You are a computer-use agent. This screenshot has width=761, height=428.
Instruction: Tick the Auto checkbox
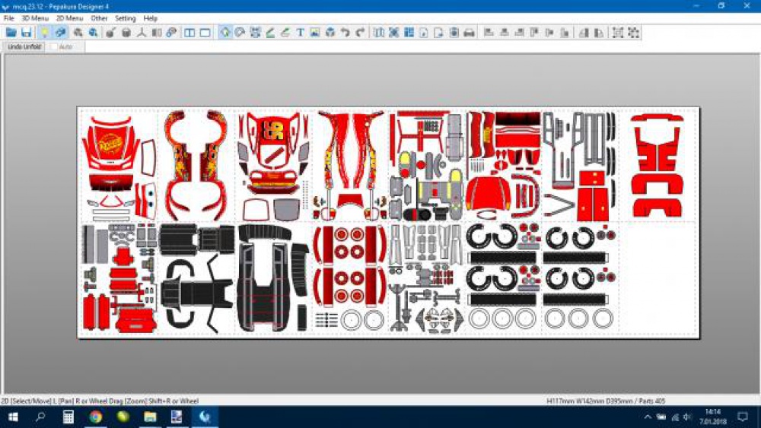[x=53, y=47]
